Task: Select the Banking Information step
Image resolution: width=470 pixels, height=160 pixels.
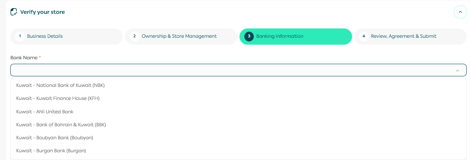Action: tap(295, 37)
